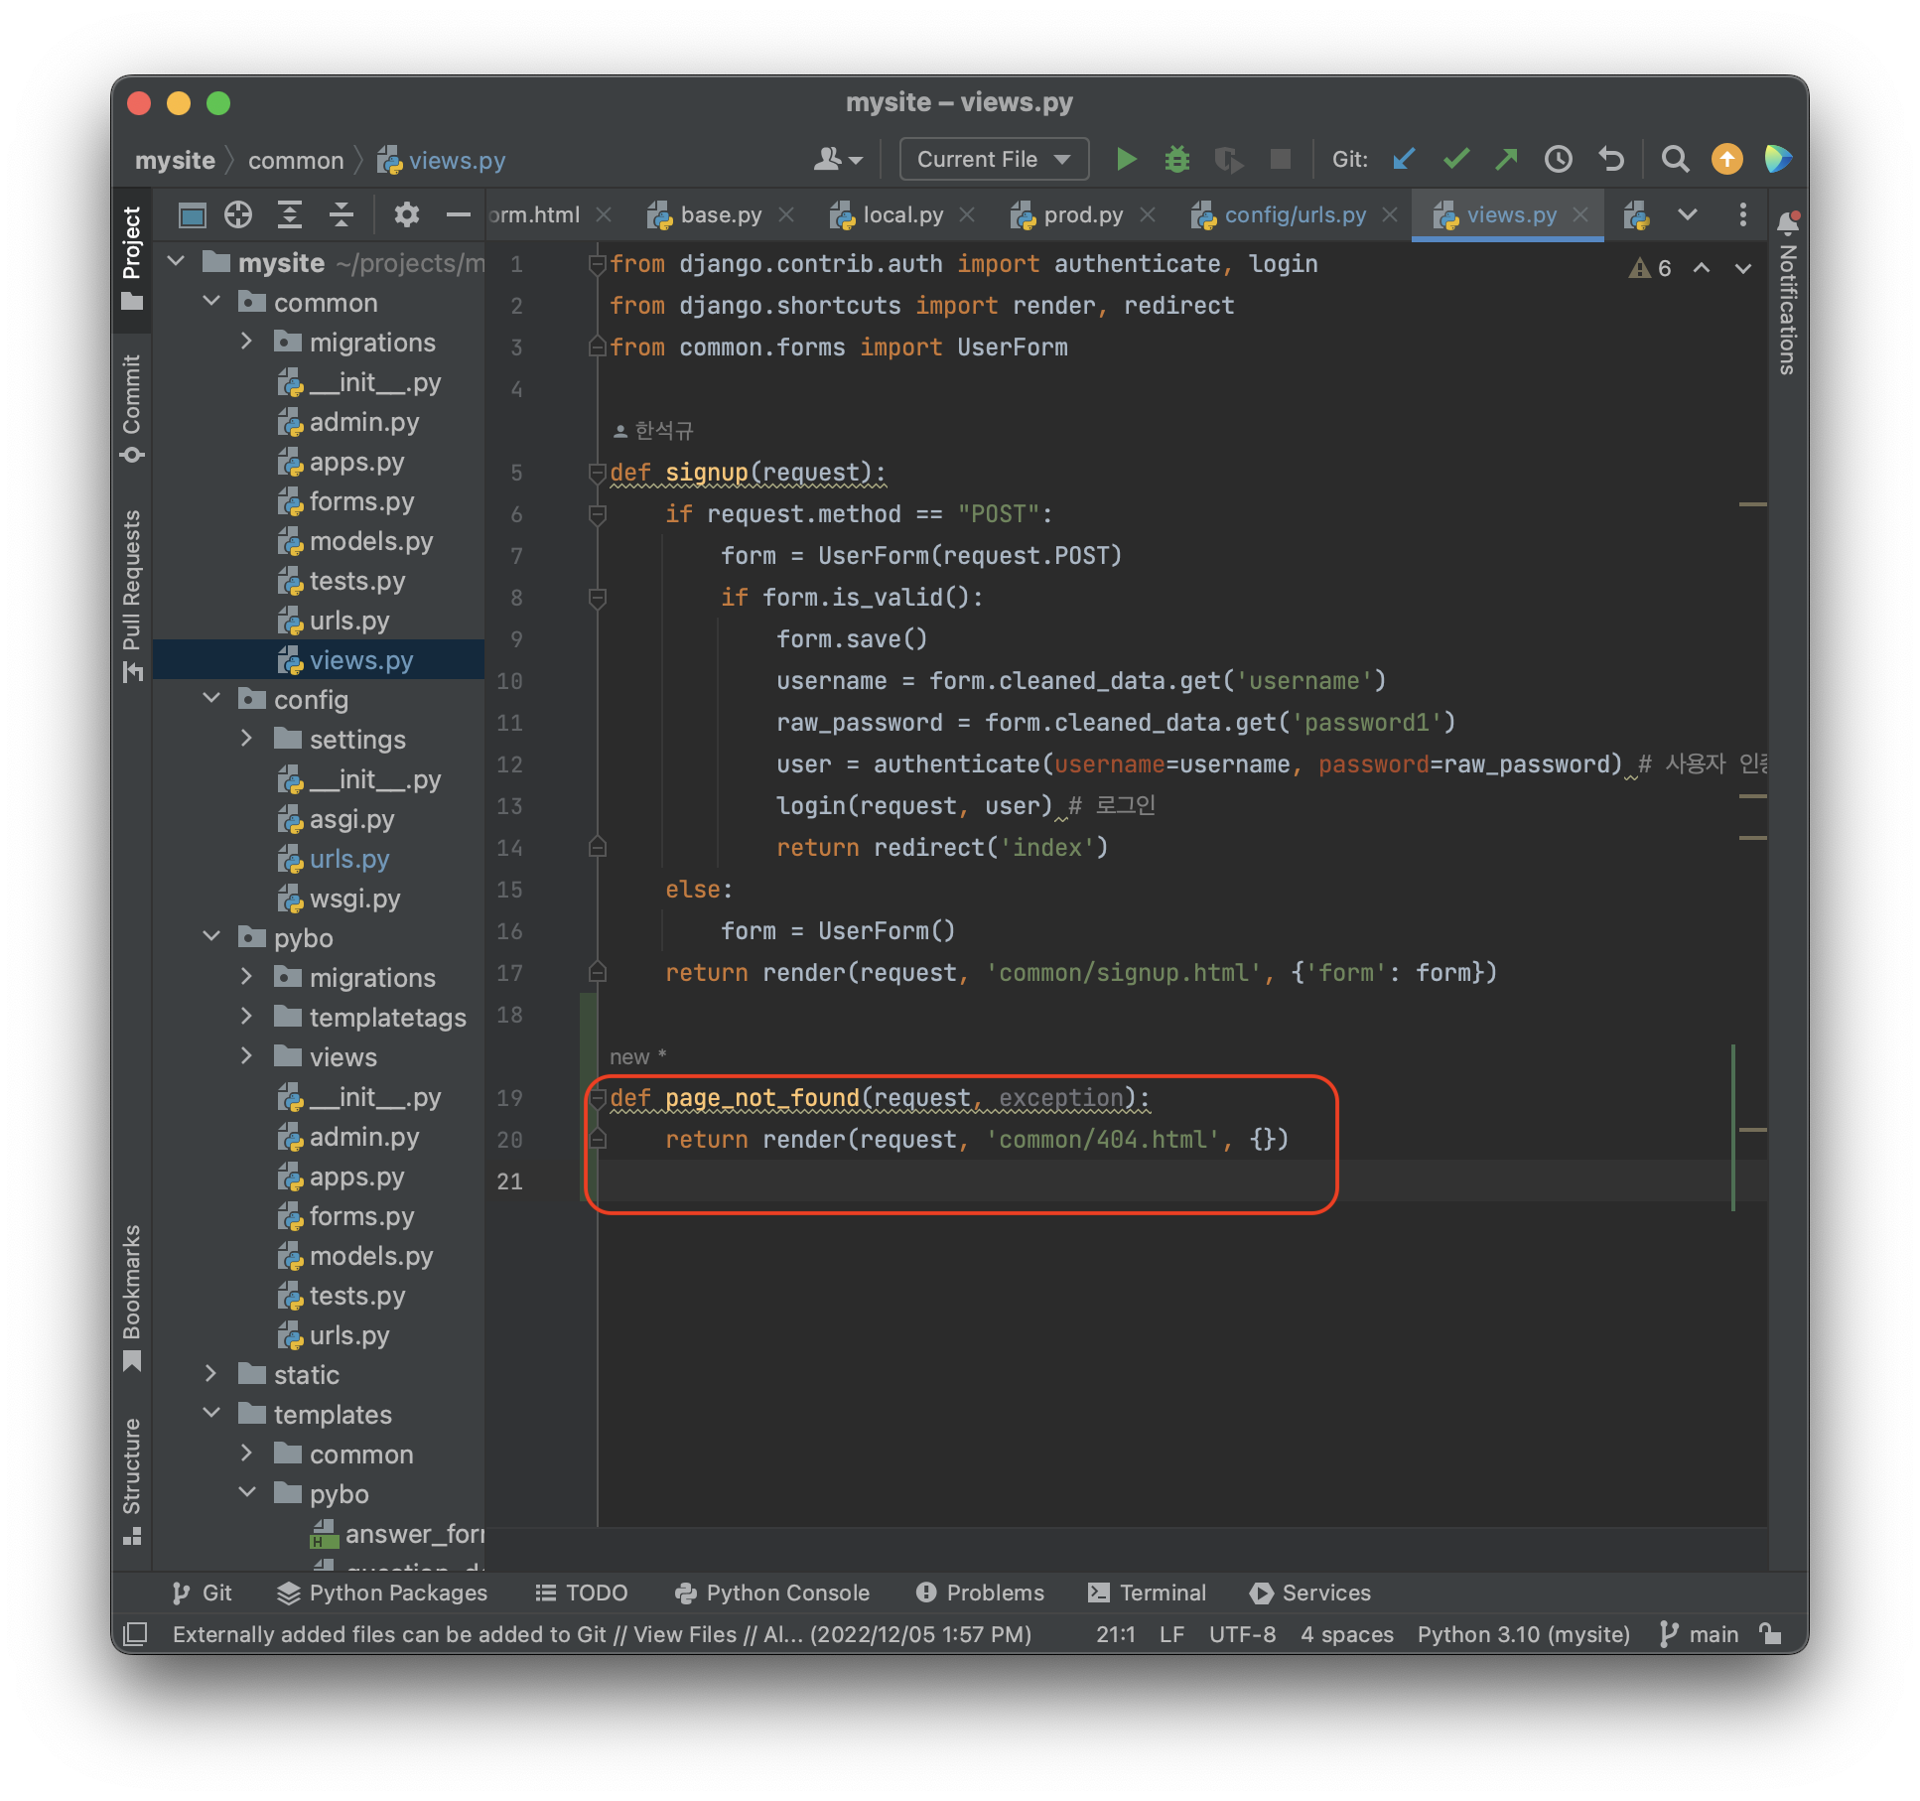The width and height of the screenshot is (1920, 1801).
Task: Click Git commit checkmark icon
Action: pos(1455,159)
